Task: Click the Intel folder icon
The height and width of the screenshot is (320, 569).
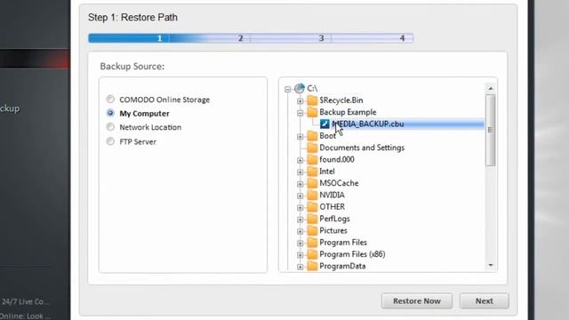Action: point(312,172)
